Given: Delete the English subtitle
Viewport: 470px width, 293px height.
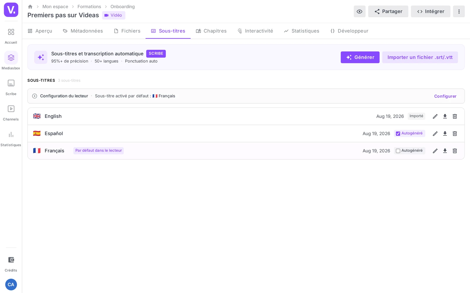Looking at the screenshot, I should coord(455,116).
